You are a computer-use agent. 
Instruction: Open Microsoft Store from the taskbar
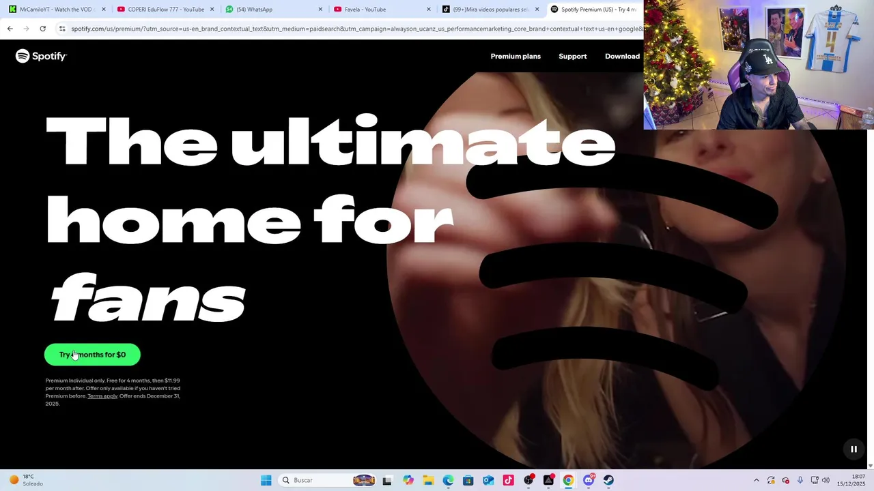(x=468, y=480)
